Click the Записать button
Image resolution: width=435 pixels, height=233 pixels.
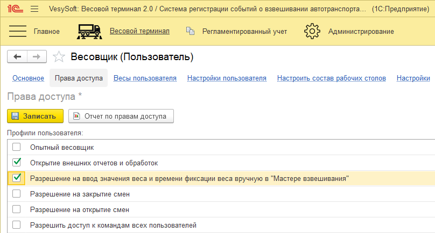(x=36, y=116)
